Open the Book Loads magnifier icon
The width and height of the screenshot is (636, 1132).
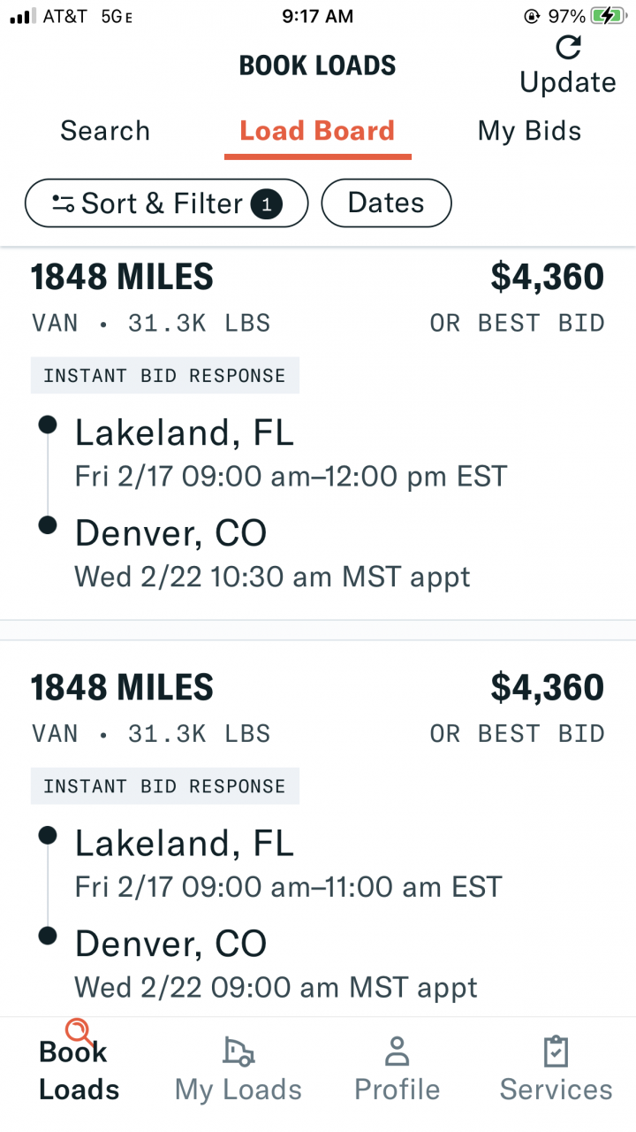tap(78, 1030)
